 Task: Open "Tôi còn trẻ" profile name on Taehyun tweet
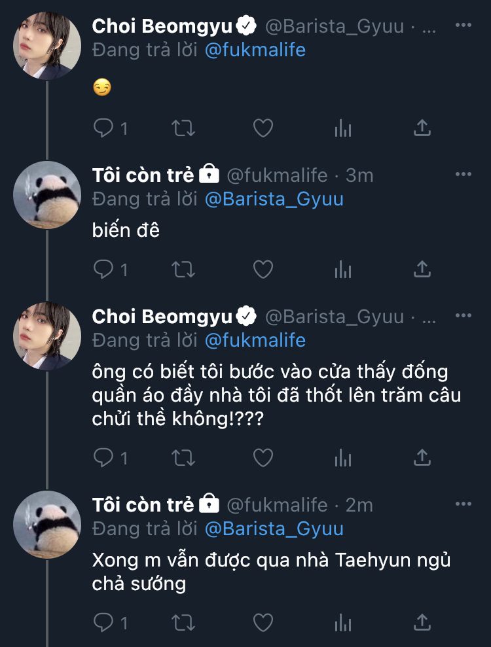click(x=143, y=504)
